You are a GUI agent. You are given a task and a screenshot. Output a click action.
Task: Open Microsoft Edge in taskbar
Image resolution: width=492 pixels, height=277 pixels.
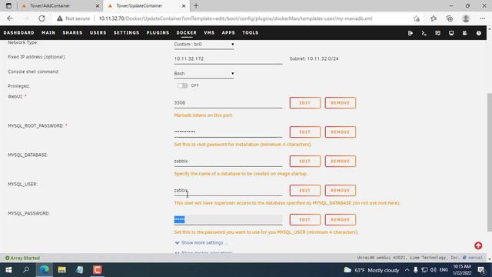tap(45, 270)
